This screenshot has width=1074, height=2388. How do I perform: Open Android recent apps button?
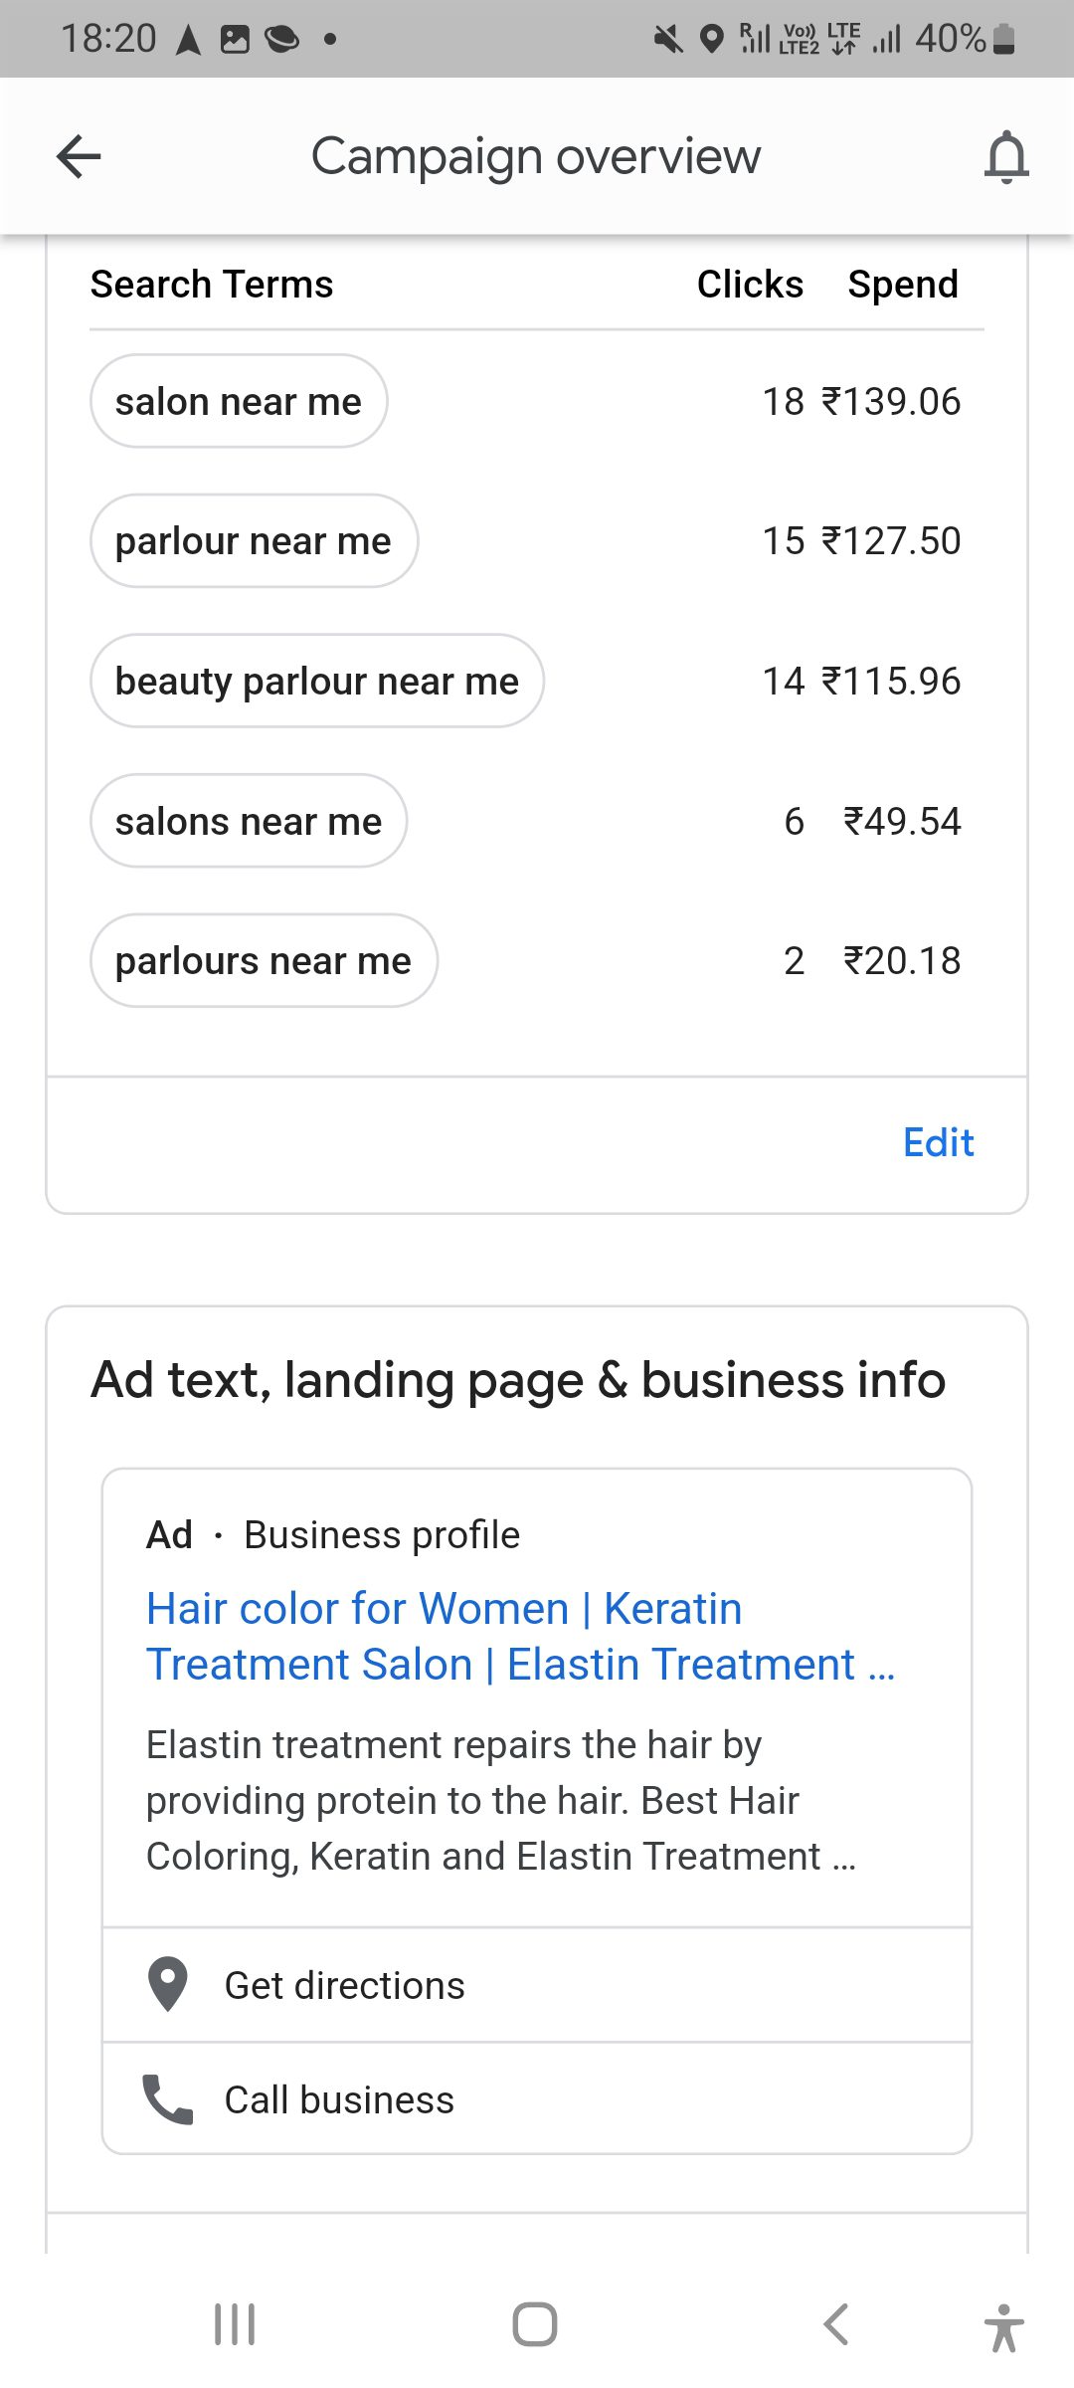point(235,2324)
